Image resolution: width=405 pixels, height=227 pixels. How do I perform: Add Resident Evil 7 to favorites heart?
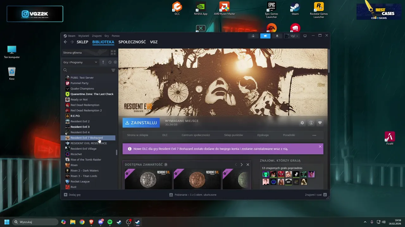click(320, 123)
